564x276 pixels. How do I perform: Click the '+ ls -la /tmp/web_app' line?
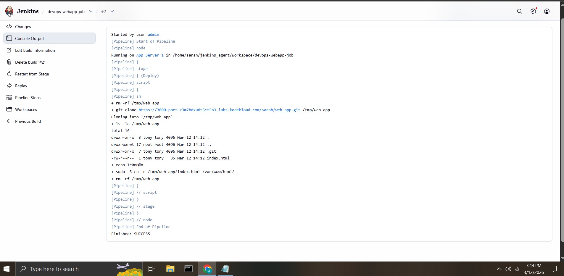pos(135,124)
